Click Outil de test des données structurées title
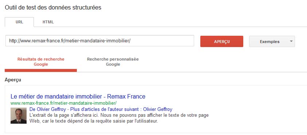Image resolution: width=307 pixels, height=135 pixels. tap(53, 8)
